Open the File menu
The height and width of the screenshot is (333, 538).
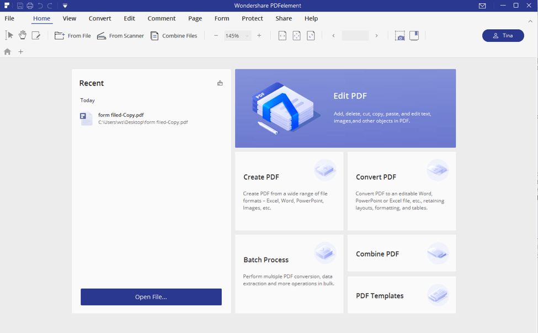pyautogui.click(x=9, y=19)
